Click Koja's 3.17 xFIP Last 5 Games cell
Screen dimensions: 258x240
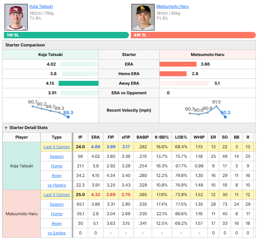126,147
